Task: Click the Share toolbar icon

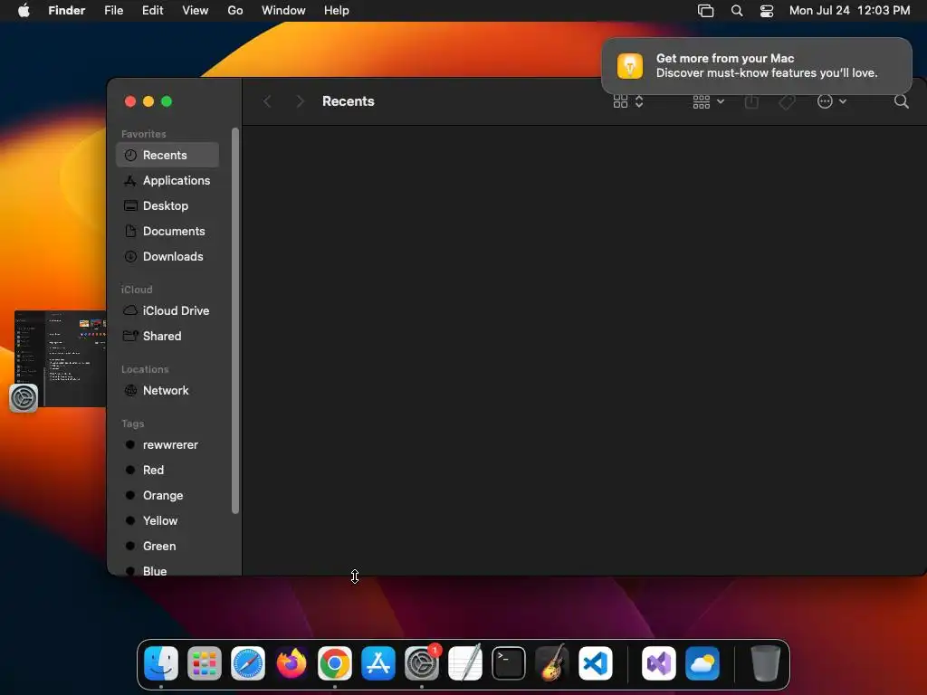Action: [x=751, y=101]
